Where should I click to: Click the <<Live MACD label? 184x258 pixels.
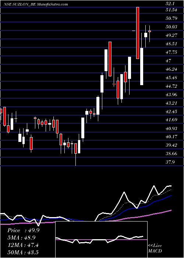[155, 248]
